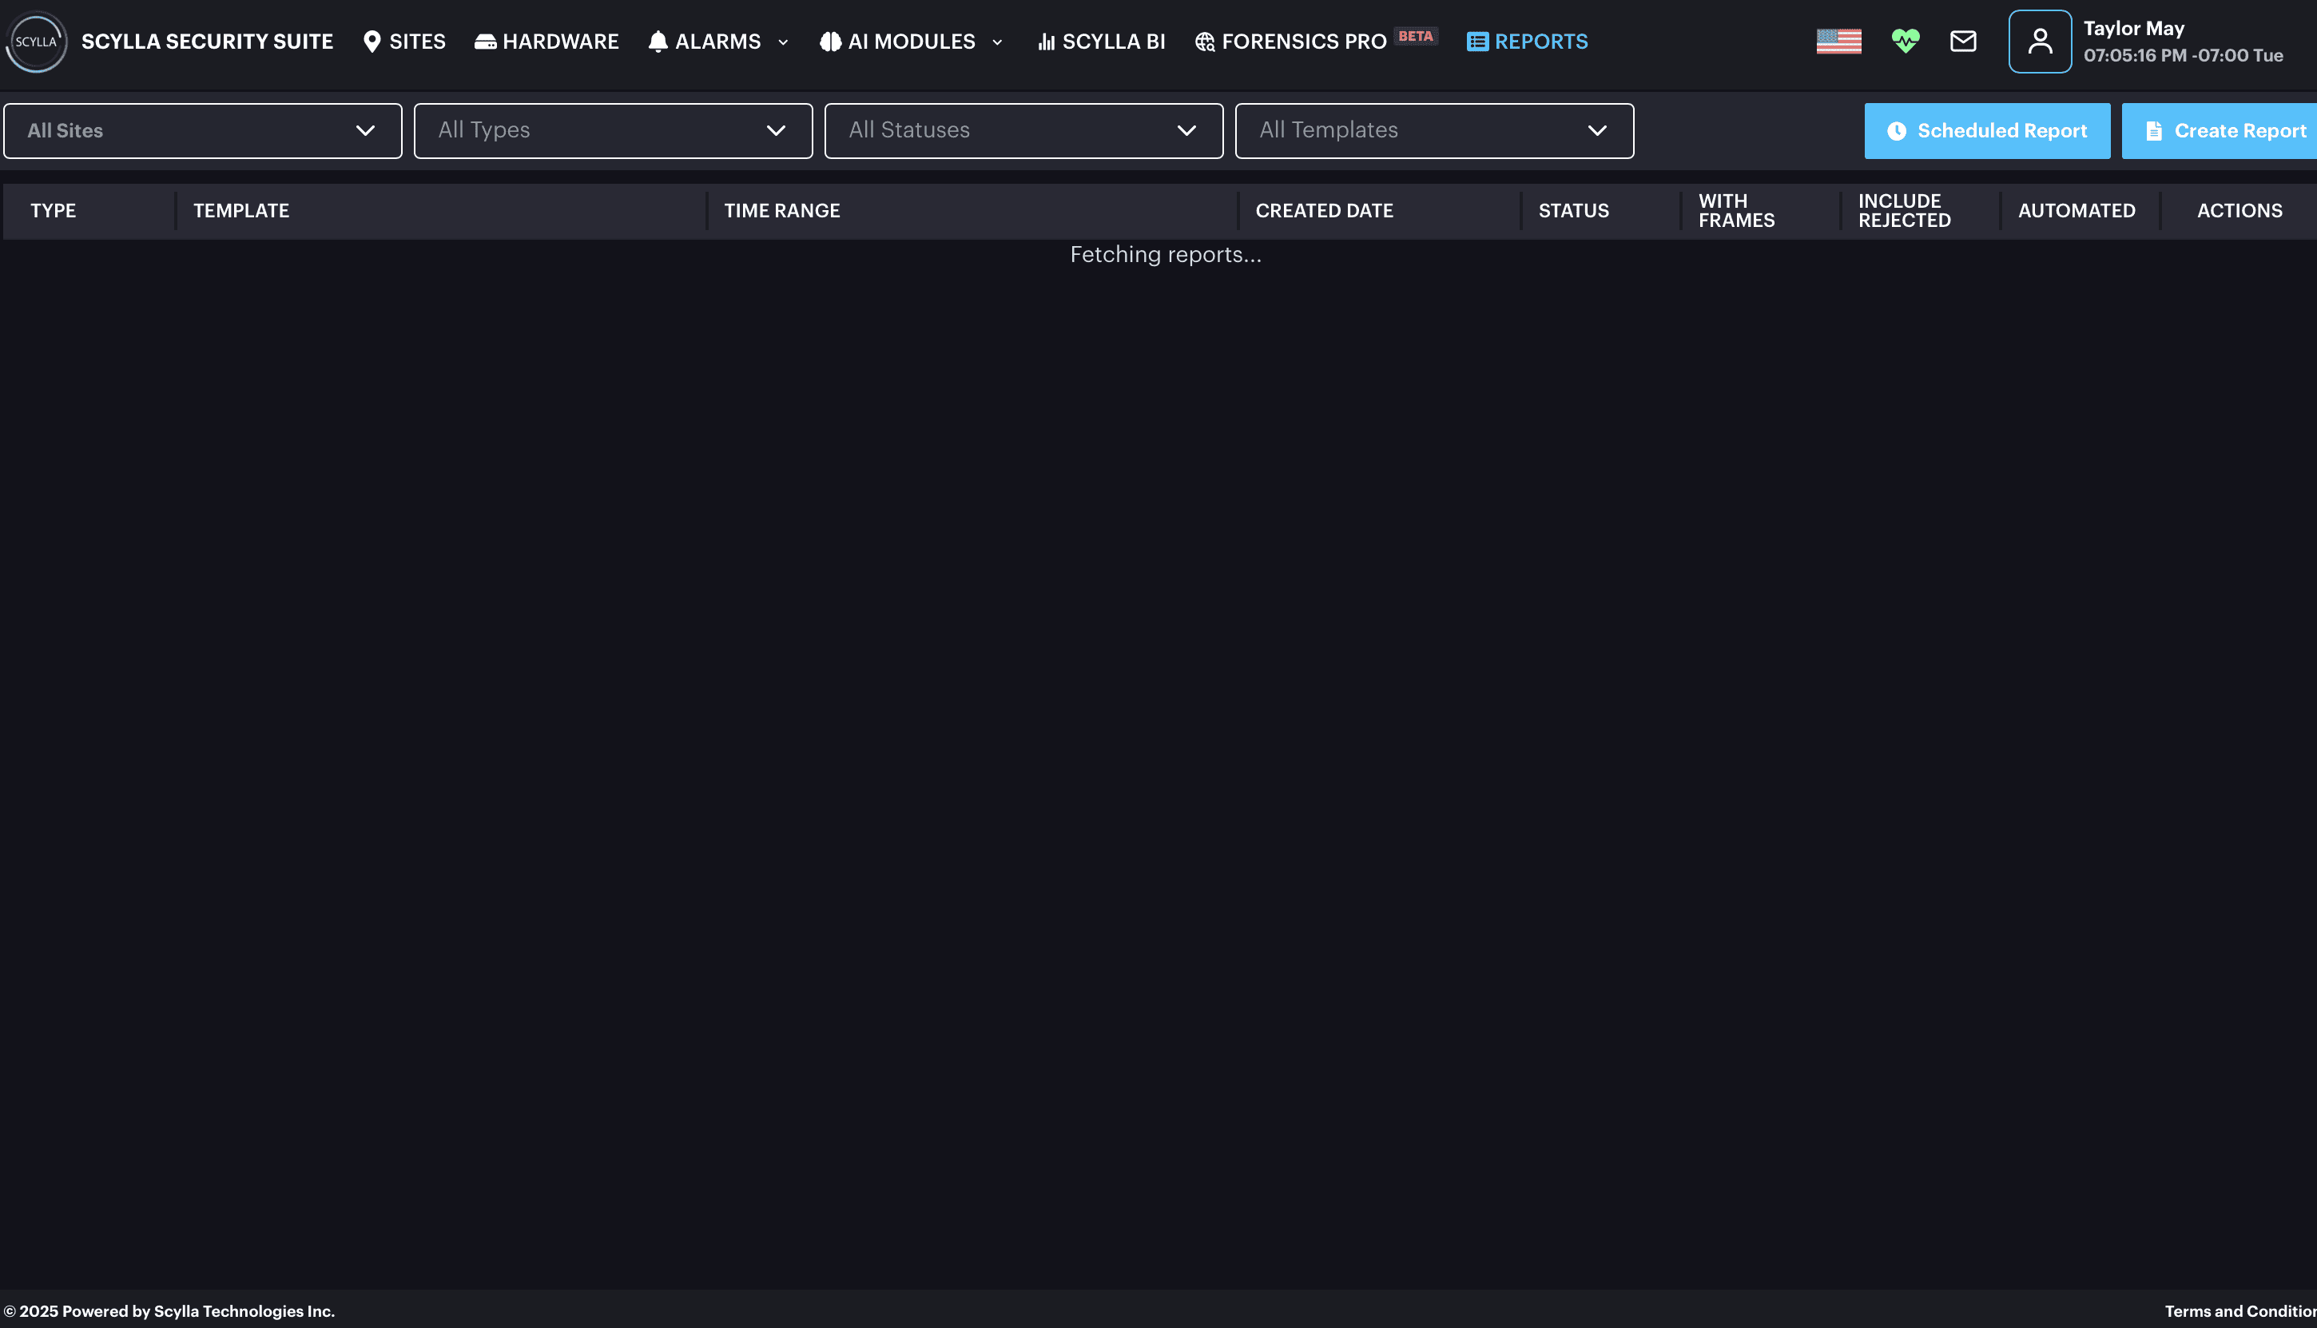Image resolution: width=2317 pixels, height=1328 pixels.
Task: Open the All Statuses dropdown
Action: (x=1023, y=130)
